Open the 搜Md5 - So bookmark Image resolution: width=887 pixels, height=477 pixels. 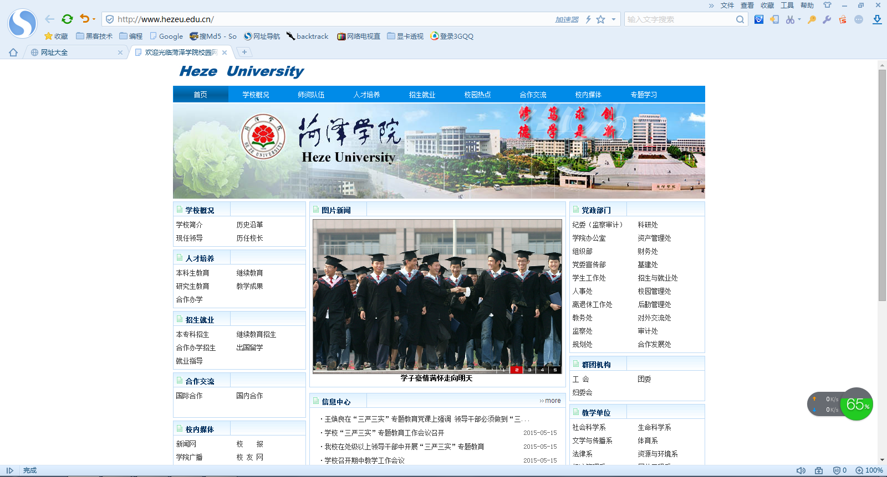pos(213,36)
